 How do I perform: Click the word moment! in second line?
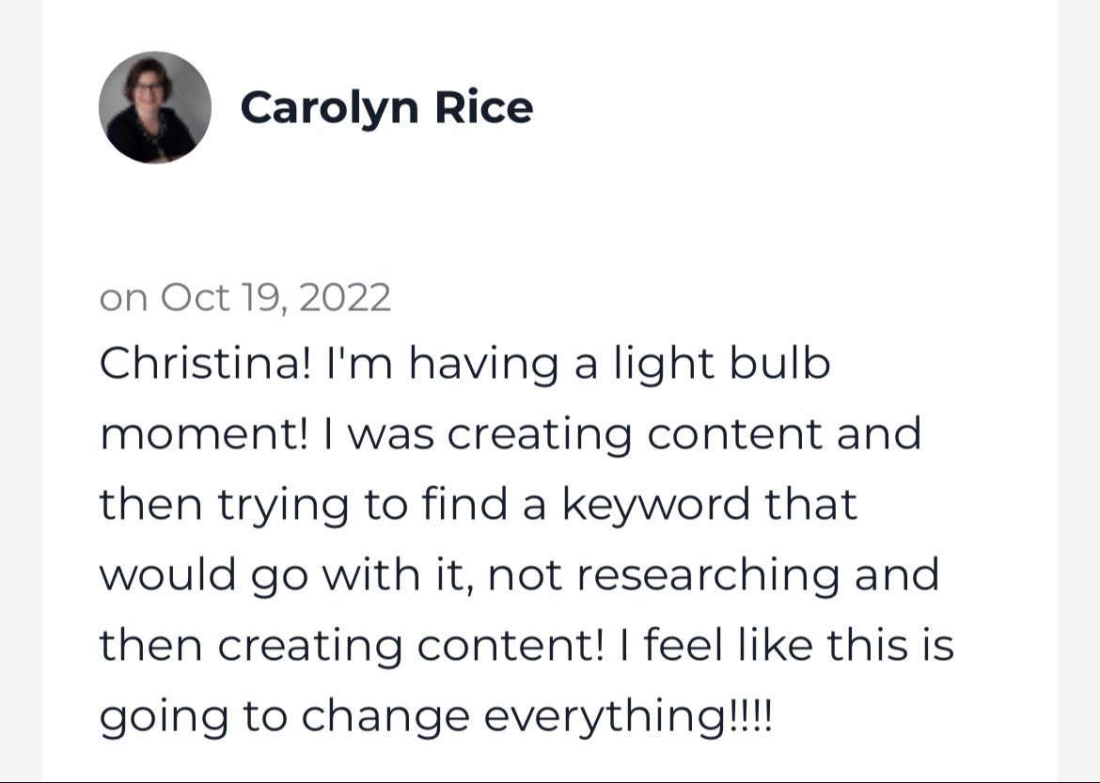203,434
